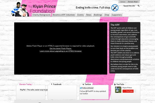Click the Follow @thekpf button

pos(87,88)
